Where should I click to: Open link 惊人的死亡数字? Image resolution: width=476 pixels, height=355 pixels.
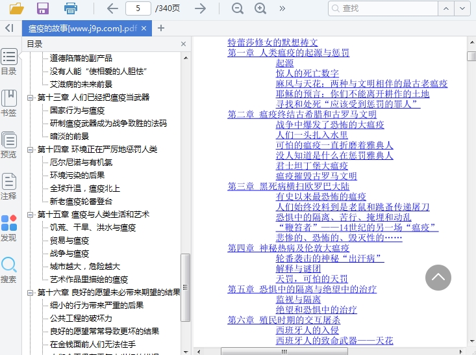[307, 73]
